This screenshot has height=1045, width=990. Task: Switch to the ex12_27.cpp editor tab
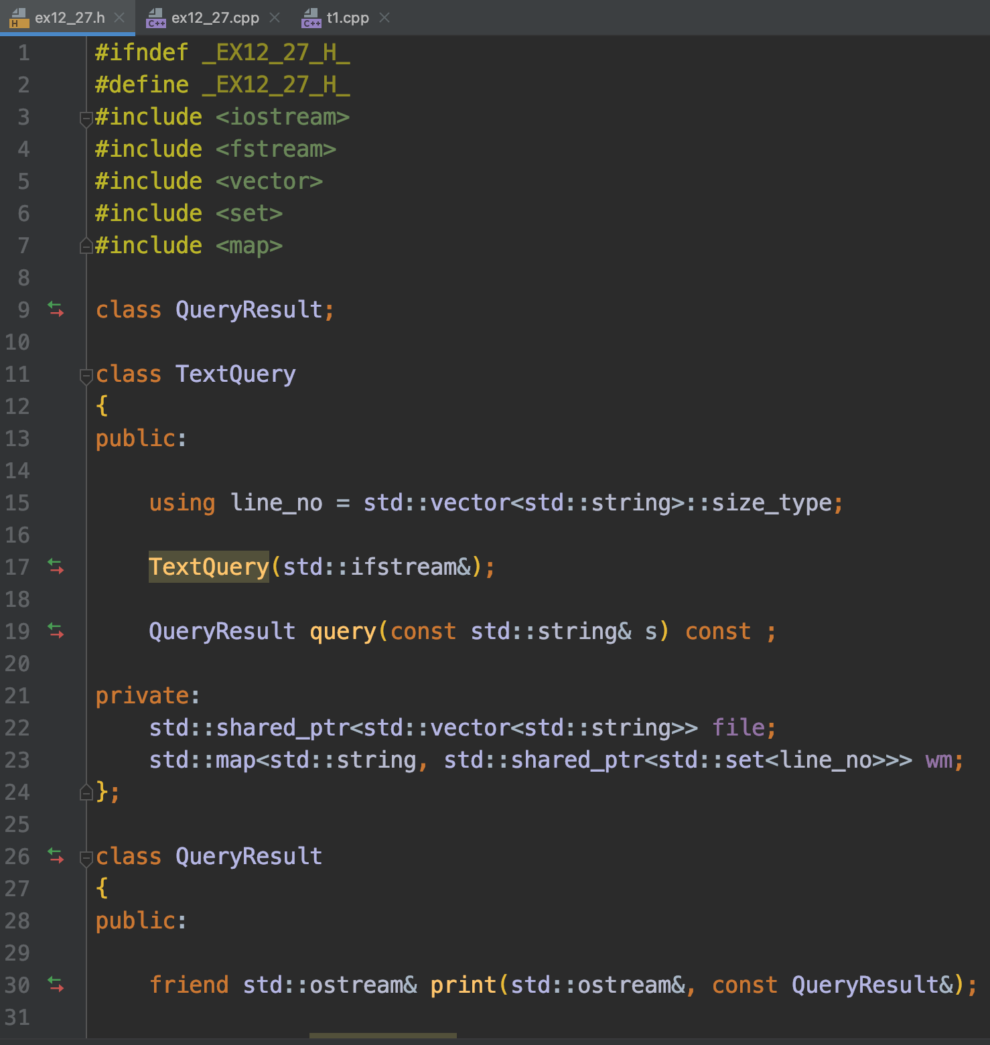point(215,18)
